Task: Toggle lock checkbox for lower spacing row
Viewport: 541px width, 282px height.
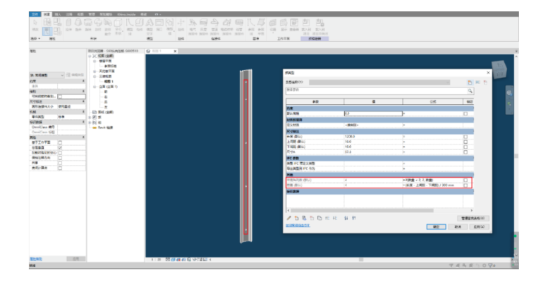Action: [x=466, y=147]
